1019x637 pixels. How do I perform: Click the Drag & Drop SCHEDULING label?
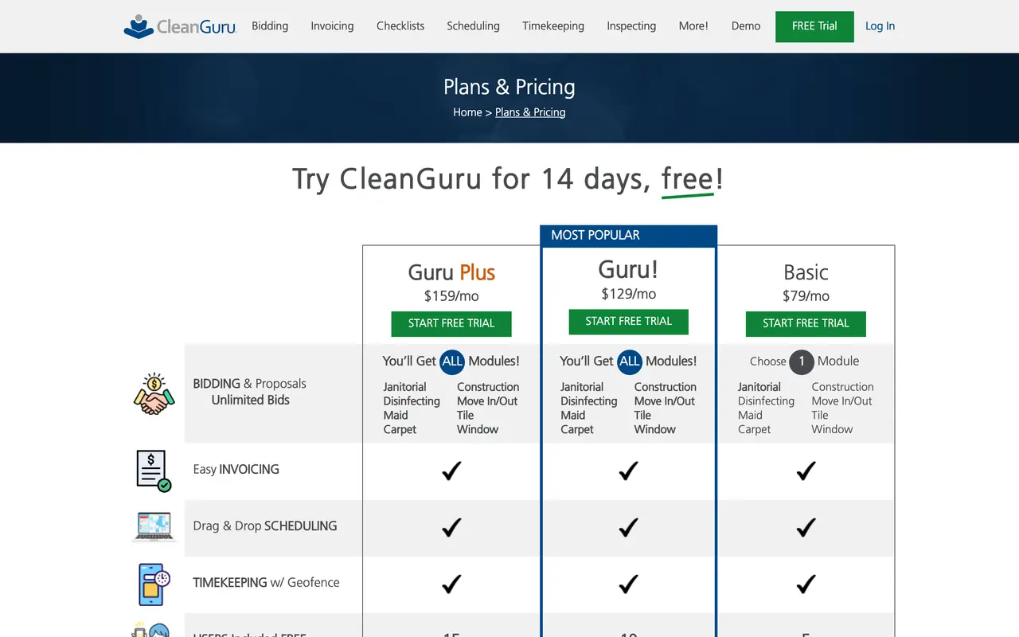coord(265,526)
